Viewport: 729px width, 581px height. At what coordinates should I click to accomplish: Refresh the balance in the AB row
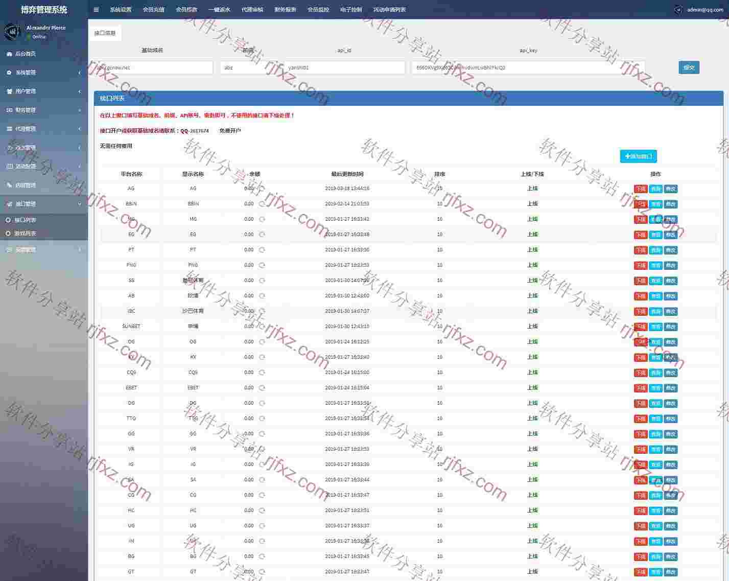pyautogui.click(x=262, y=296)
